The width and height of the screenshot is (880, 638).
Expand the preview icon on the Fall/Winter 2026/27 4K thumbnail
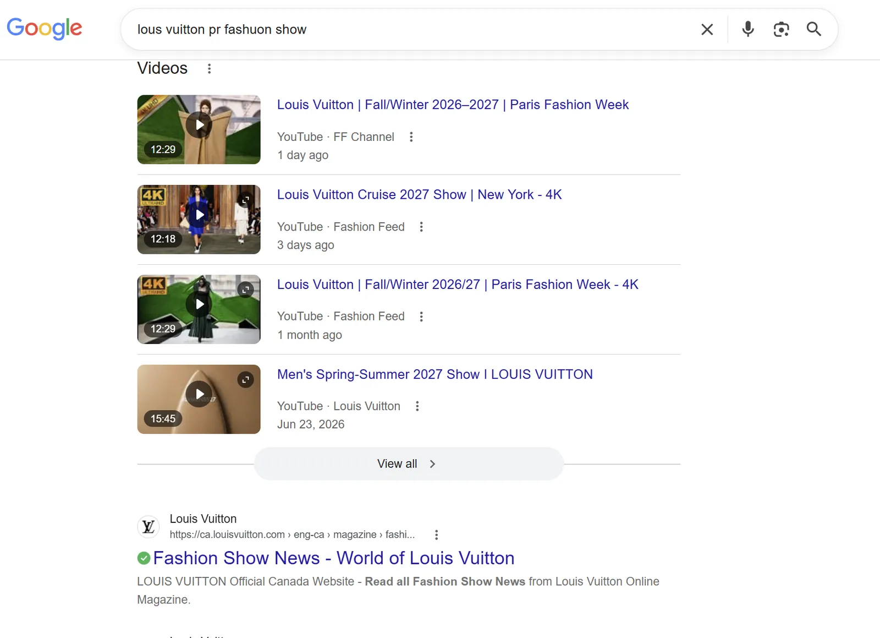pos(246,290)
